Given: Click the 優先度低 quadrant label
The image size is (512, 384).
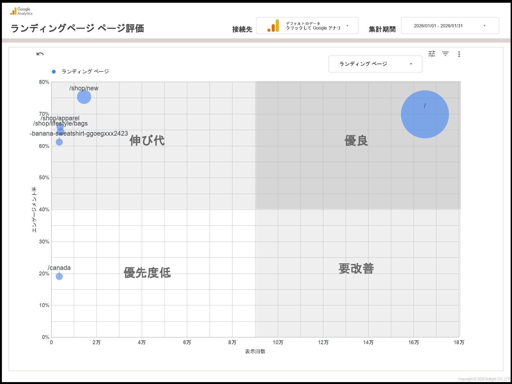Looking at the screenshot, I should point(147,273).
